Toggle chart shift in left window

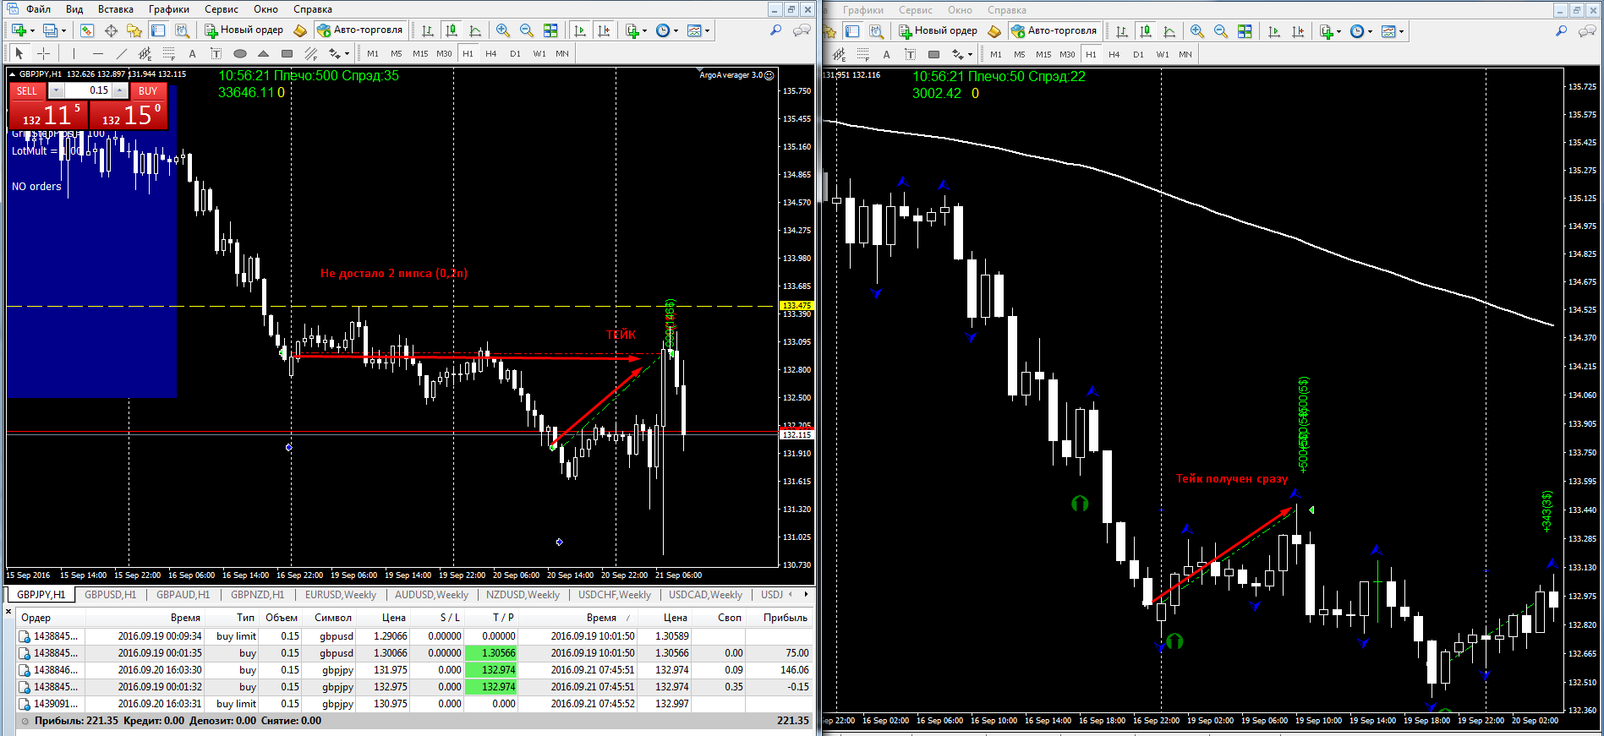point(604,30)
